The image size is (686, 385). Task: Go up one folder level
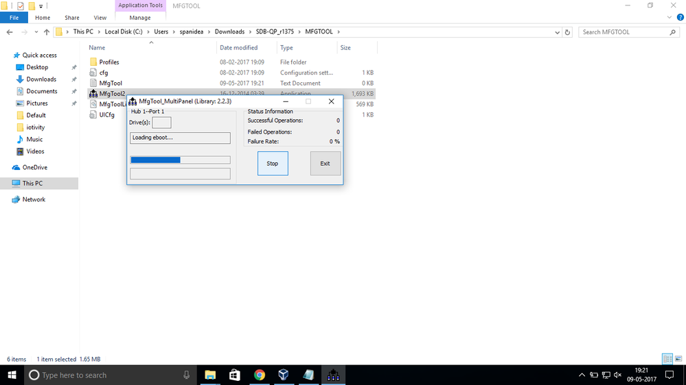[47, 32]
